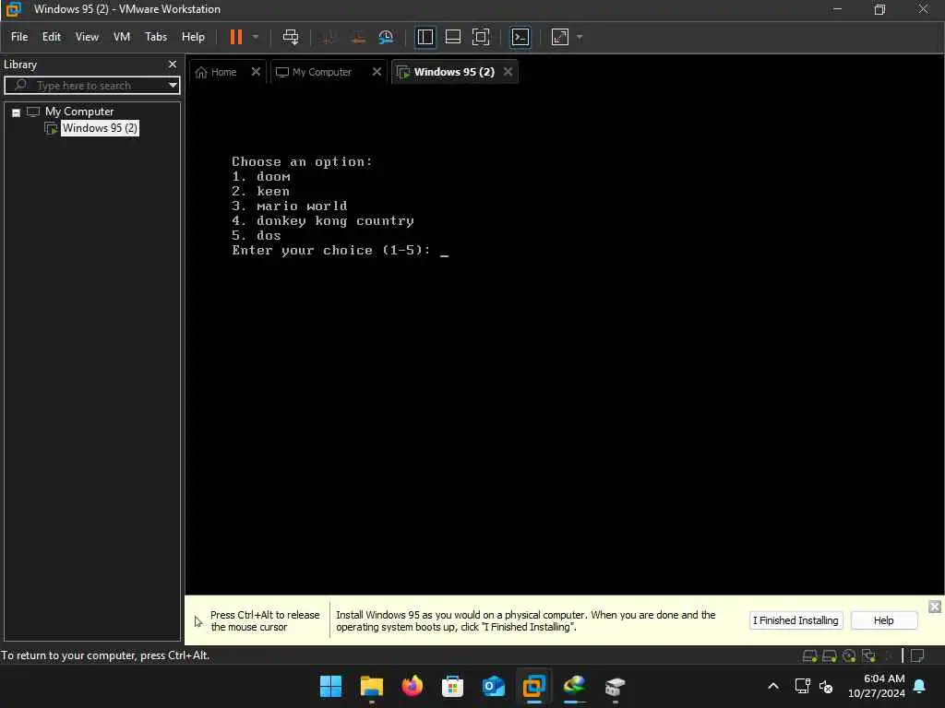Open the library search dropdown arrow
Viewport: 945px width, 708px height.
pyautogui.click(x=173, y=86)
